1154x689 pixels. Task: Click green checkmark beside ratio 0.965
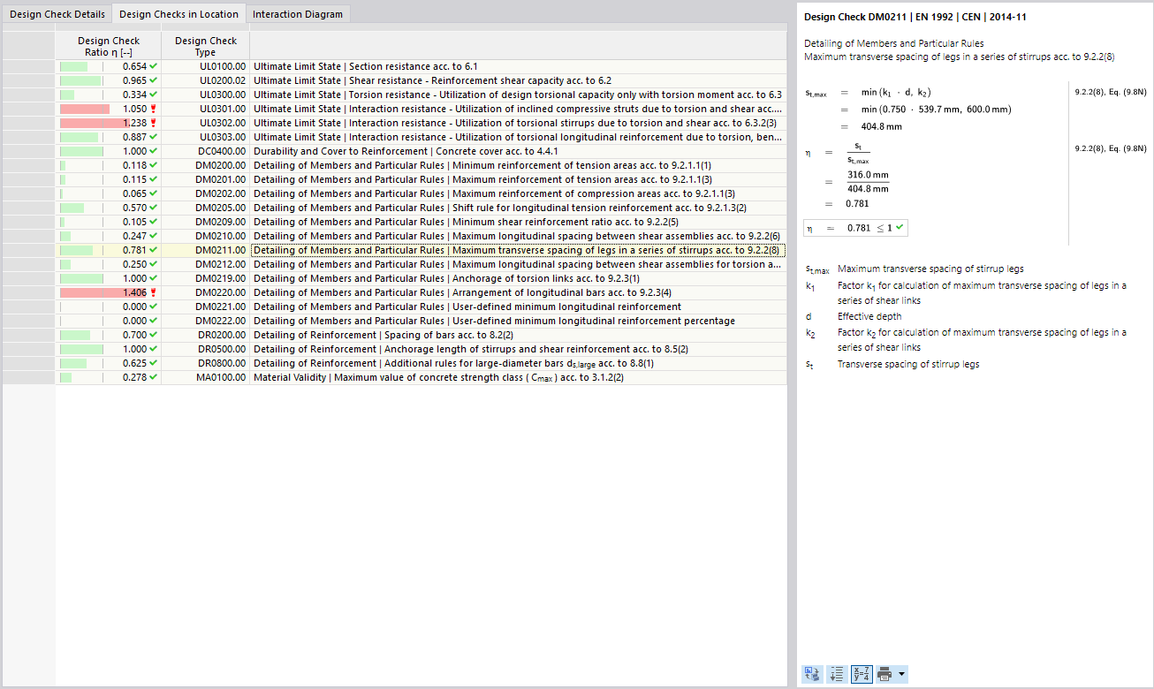pos(154,80)
